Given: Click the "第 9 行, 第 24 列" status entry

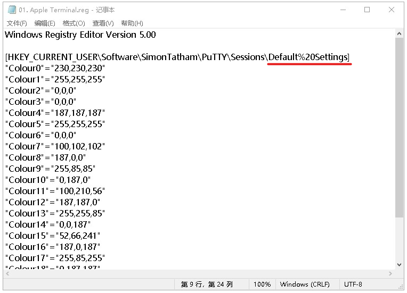Looking at the screenshot, I should 207,284.
